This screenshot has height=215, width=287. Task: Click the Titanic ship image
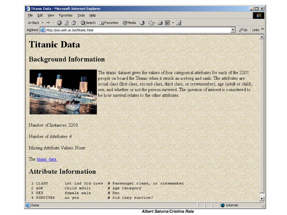point(63,92)
